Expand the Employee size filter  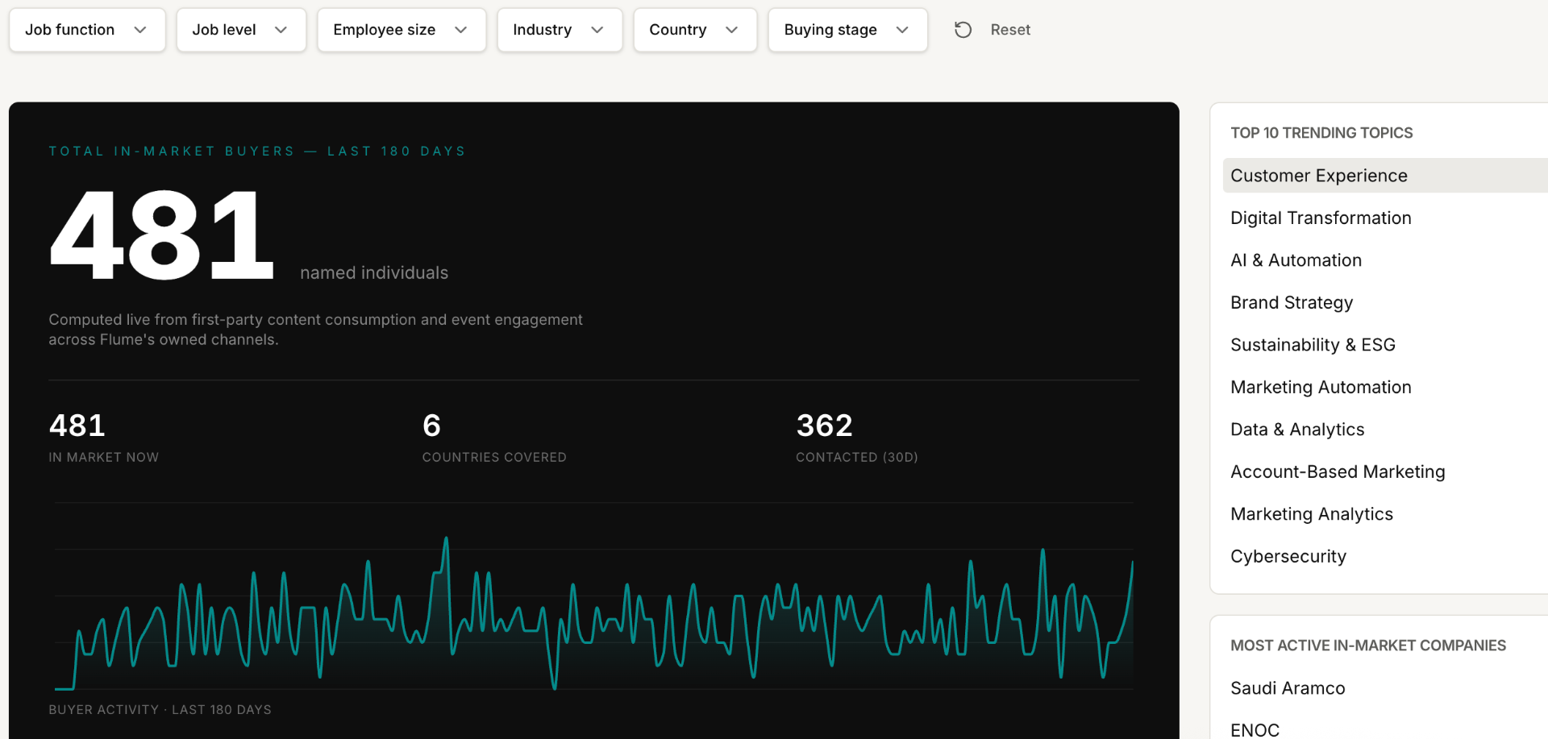402,30
